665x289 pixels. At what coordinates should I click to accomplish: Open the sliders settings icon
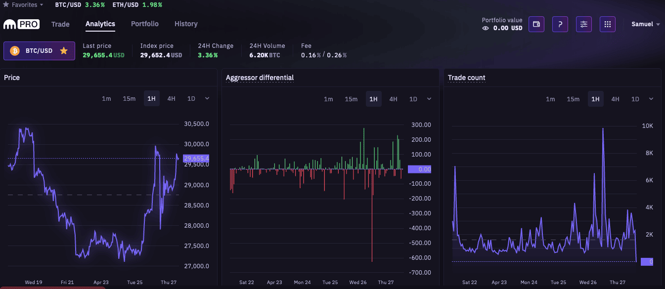[x=584, y=24]
